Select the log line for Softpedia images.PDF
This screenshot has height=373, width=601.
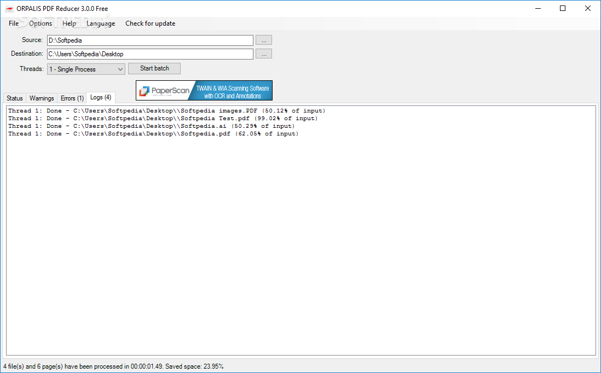(x=167, y=111)
